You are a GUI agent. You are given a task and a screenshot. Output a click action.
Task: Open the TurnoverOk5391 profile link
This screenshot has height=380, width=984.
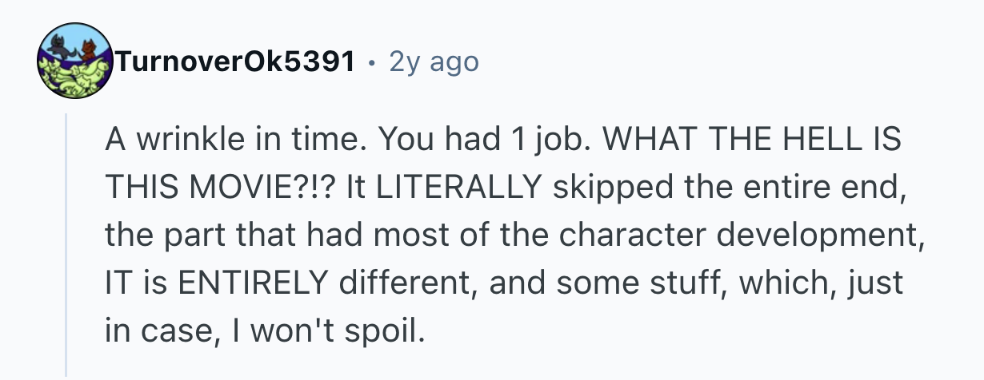point(236,61)
